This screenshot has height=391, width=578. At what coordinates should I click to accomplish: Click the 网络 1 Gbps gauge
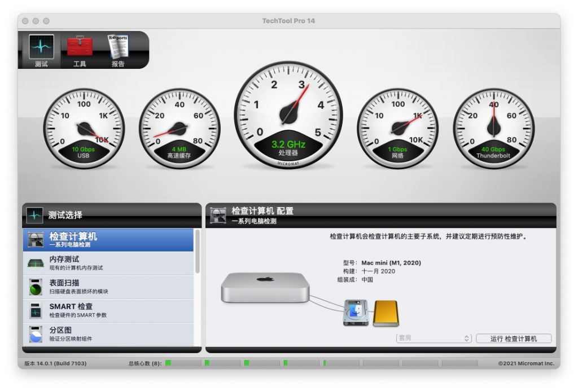click(398, 129)
